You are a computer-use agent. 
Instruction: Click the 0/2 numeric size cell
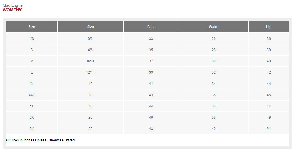coord(90,39)
